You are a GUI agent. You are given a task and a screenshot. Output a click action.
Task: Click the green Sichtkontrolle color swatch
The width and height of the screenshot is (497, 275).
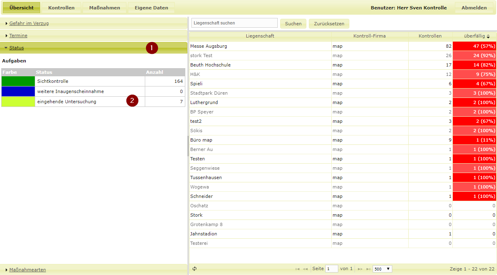click(x=18, y=81)
